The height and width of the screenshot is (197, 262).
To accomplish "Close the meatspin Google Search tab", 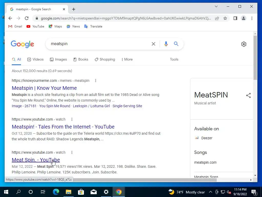I will coord(64,9).
